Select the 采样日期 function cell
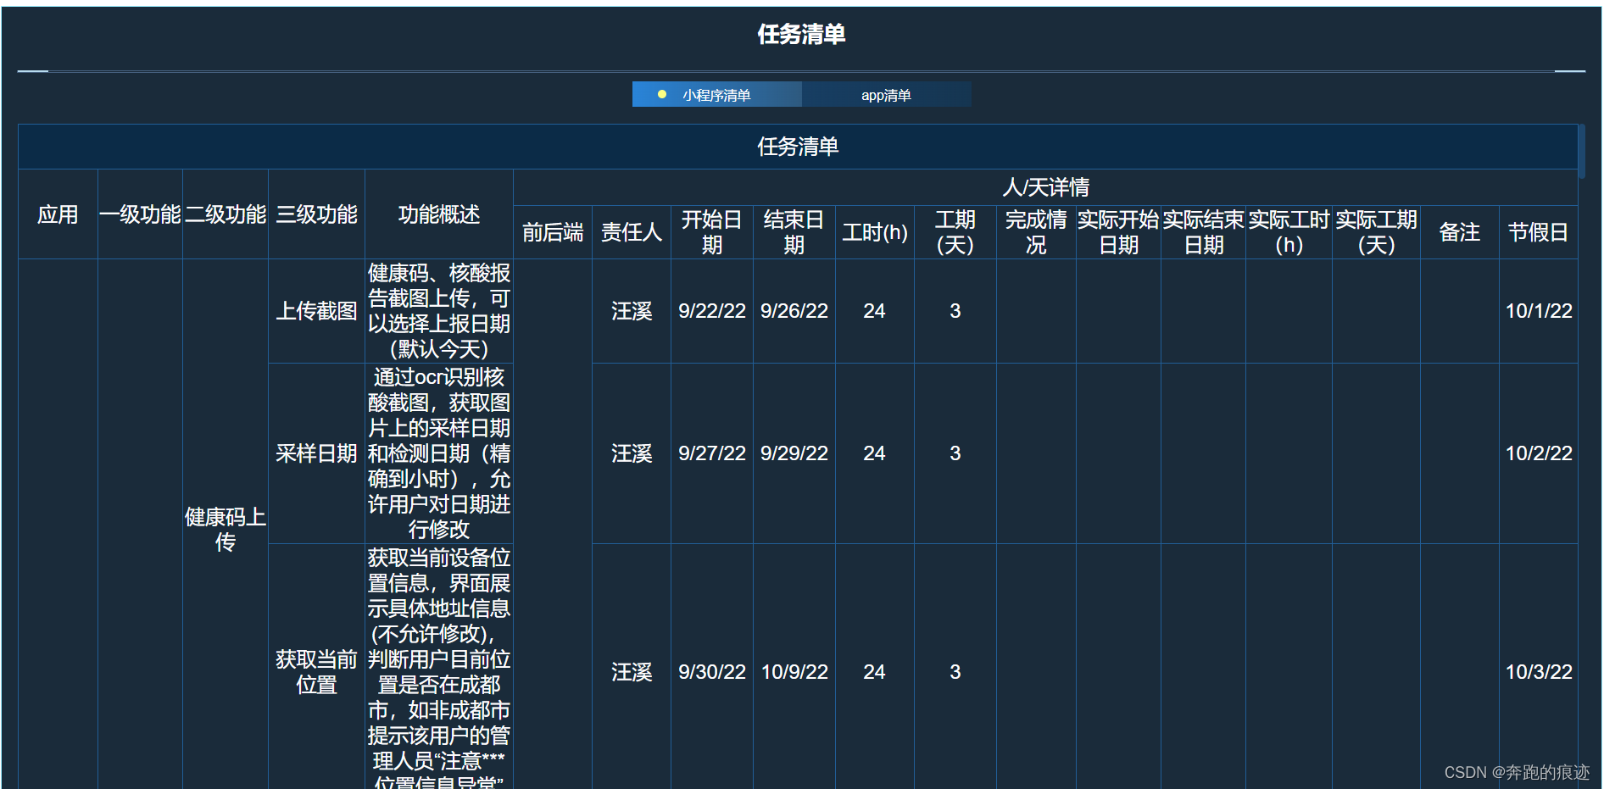 pos(316,453)
